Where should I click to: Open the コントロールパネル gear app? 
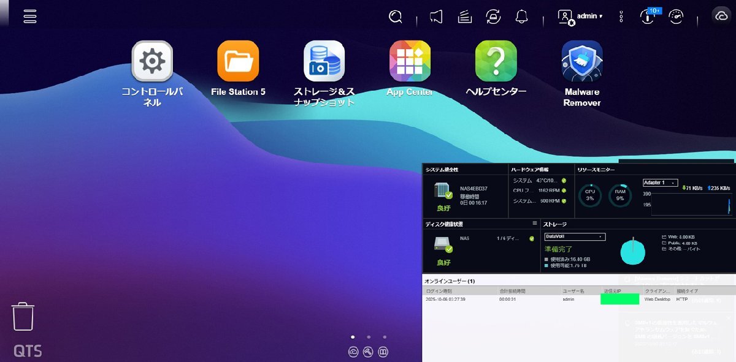[152, 61]
